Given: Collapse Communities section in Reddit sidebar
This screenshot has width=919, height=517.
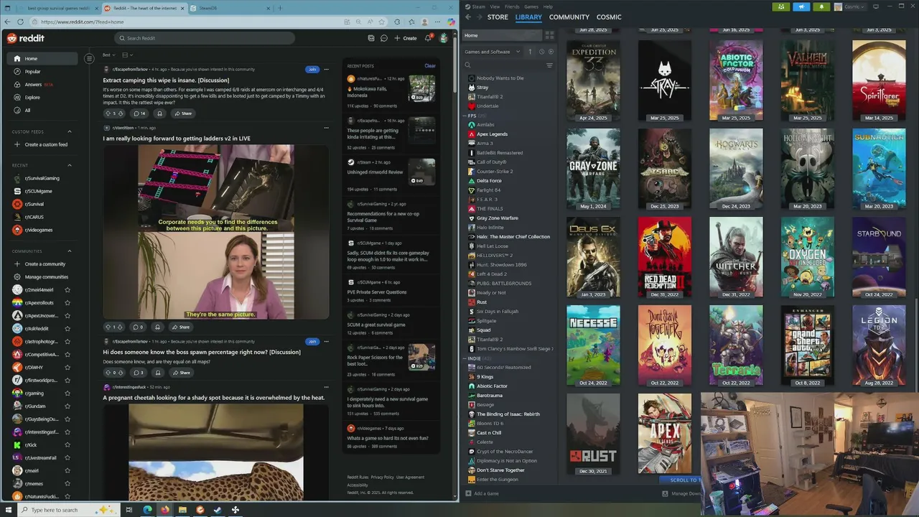Looking at the screenshot, I should point(70,251).
